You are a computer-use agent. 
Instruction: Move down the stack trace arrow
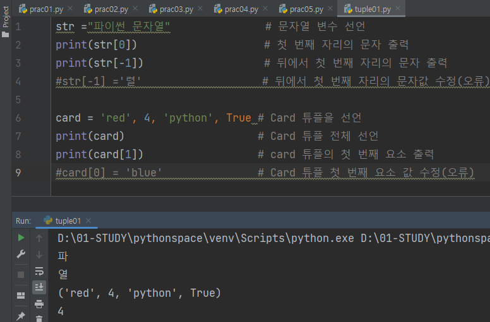pos(39,255)
